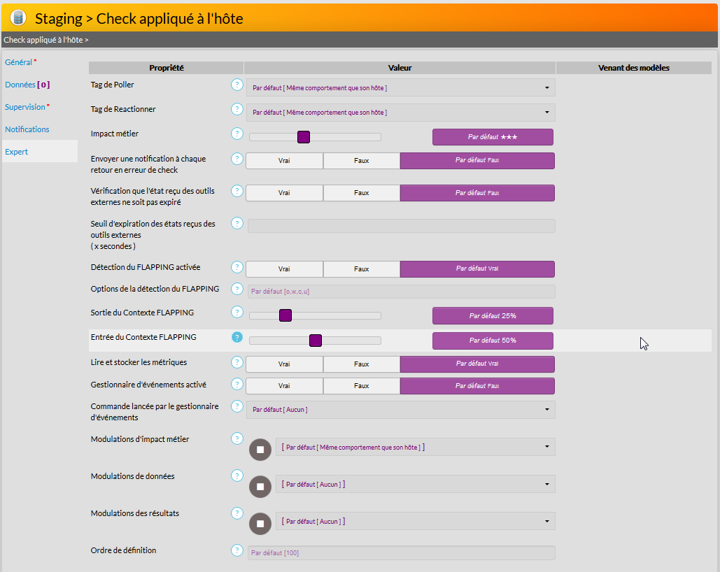This screenshot has width=720, height=572.
Task: Set Gestionnaire d'événements activé to Vrai
Action: [x=284, y=386]
